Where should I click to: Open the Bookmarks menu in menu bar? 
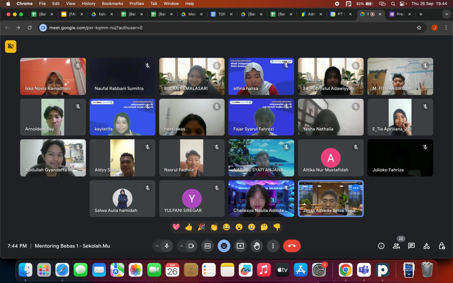113,4
